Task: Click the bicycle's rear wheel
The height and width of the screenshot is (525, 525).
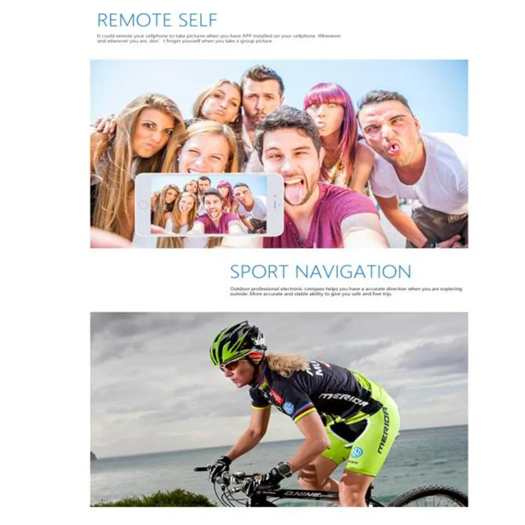Action: pyautogui.click(x=430, y=496)
